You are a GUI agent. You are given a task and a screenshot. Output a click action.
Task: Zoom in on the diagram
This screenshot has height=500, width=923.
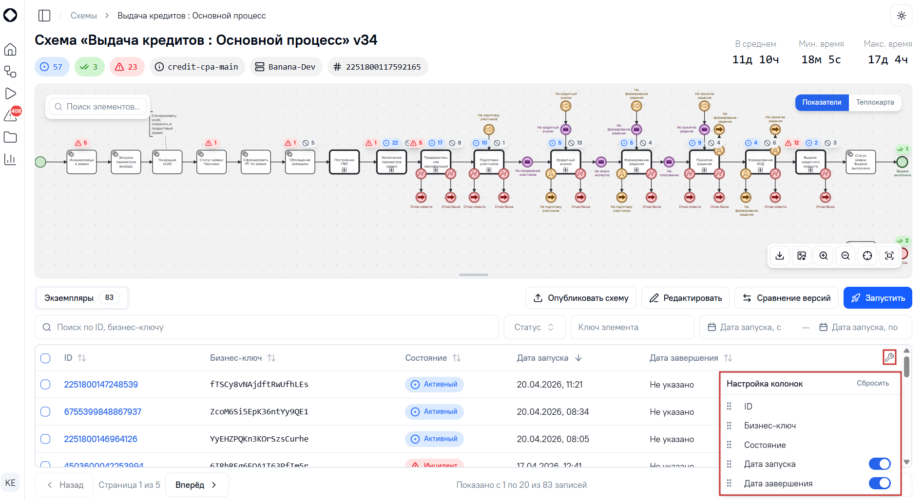click(824, 256)
